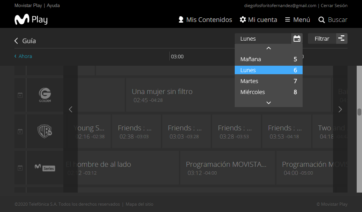This screenshot has height=212, width=362.
Task: Open Mi cuenta settings
Action: coord(258,19)
